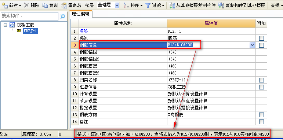The image size is (283, 140).
Task: Click the 过滤 funnel filter icon
Action: tap(148, 5)
